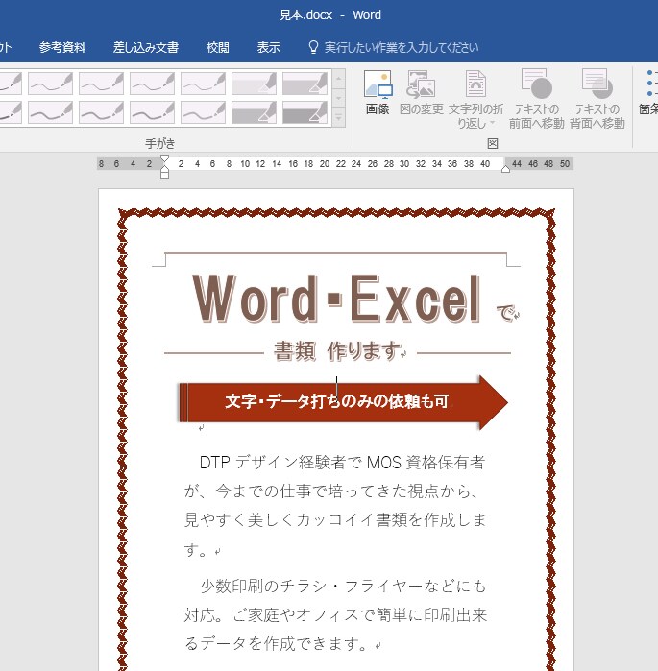Click the paragraph starting with DTP デザイン経験者
658x671 pixels.
(335, 506)
